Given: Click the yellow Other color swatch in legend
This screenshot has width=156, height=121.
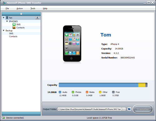Looking at the screenshot, I should point(100,92).
